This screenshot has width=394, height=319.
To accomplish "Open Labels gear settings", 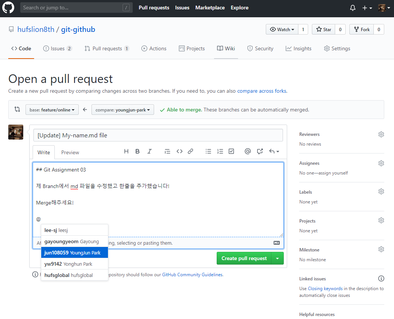I will pos(381,191).
